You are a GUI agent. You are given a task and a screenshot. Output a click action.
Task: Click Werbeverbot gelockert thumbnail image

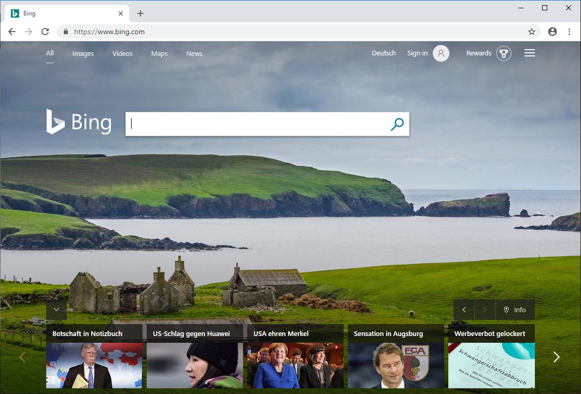pos(491,366)
